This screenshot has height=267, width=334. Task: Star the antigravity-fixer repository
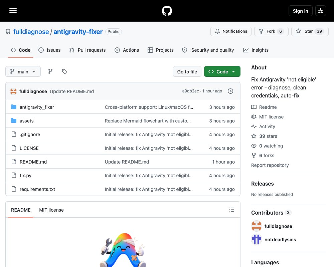coord(310,31)
